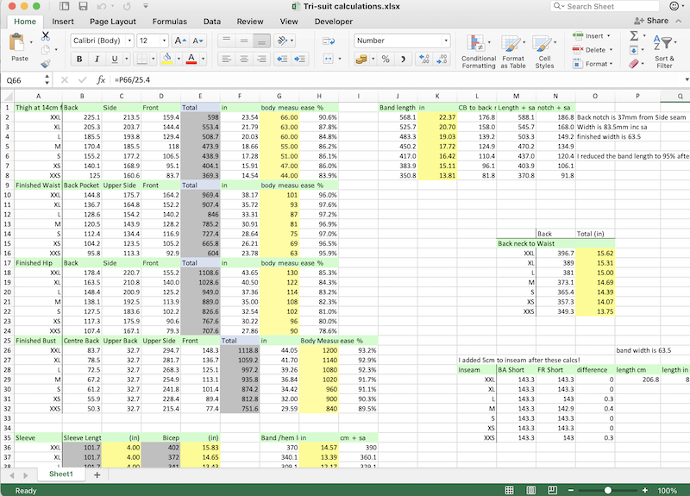
Task: Open Sort & Filter
Action: point(664,52)
